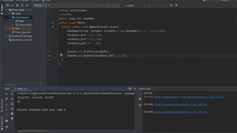
Task: Click the locate-opened-file target icon
Action: (17, 5)
